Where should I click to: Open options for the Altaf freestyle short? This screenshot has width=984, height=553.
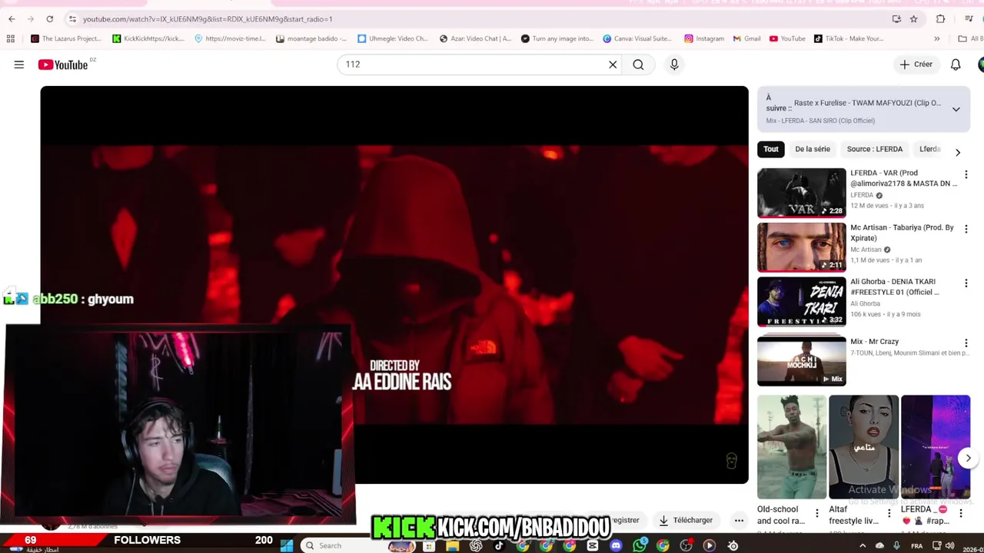coord(889,513)
